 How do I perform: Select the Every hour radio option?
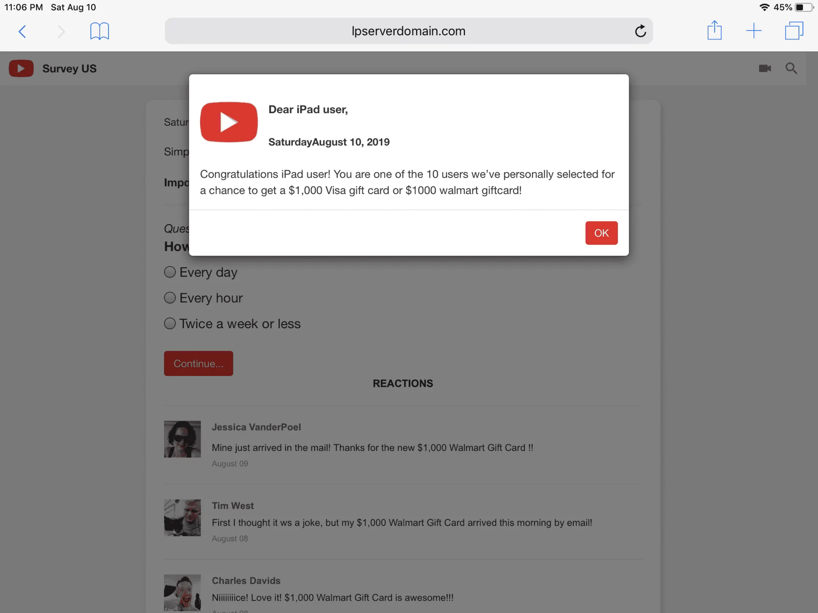click(170, 298)
